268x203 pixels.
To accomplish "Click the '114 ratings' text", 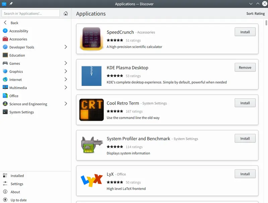I will pos(134,147).
